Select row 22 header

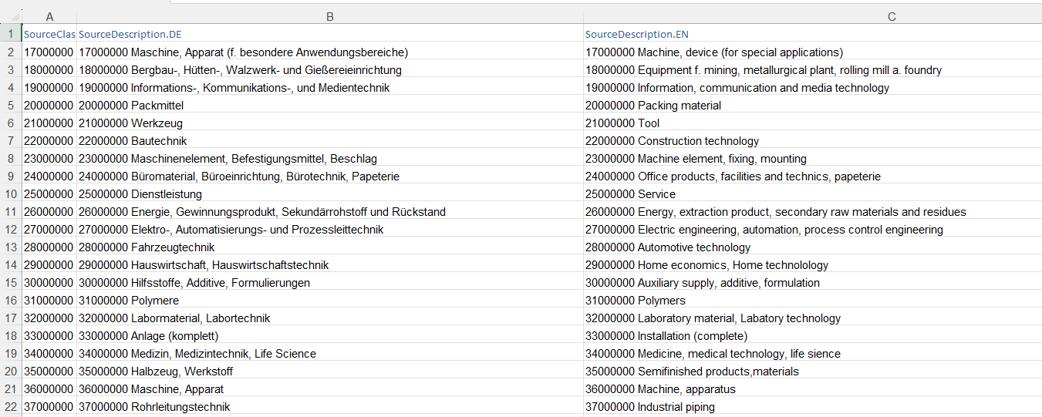pyautogui.click(x=11, y=407)
